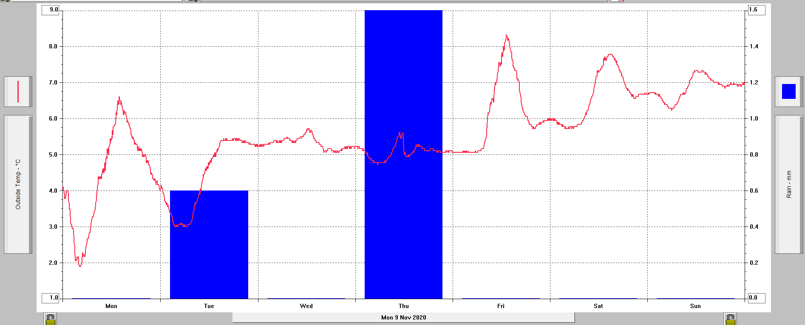
Task: Click the Mon label on the time axis
Action: click(111, 306)
